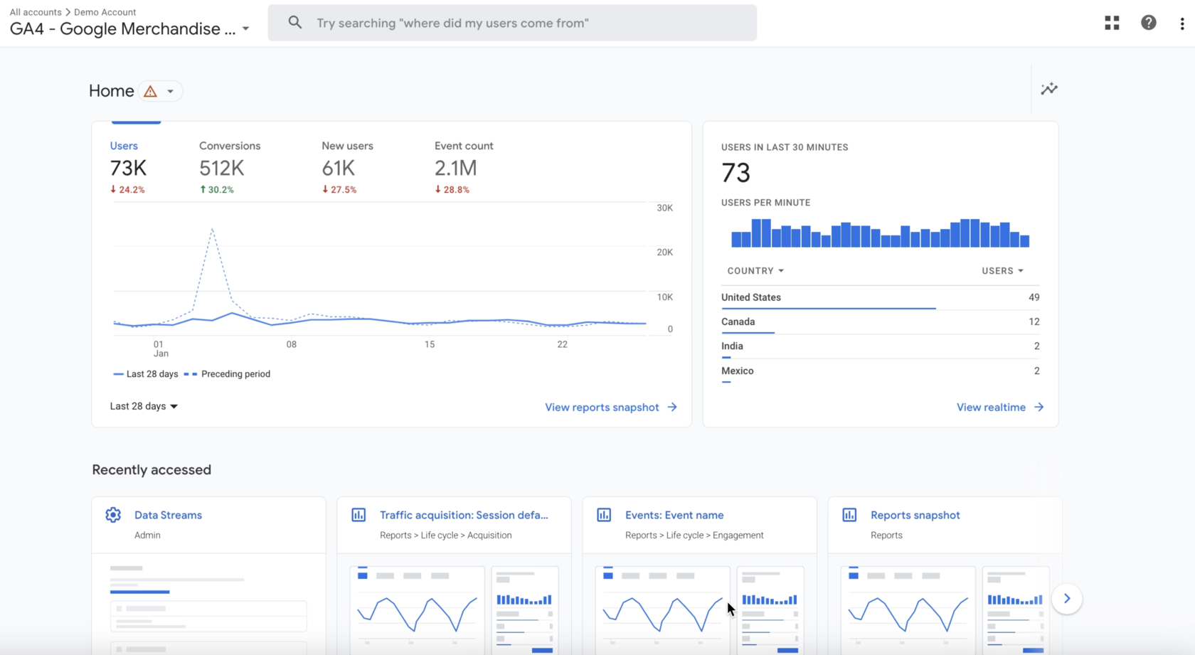Switch to the New users metric tab
The image size is (1195, 655).
[347, 166]
